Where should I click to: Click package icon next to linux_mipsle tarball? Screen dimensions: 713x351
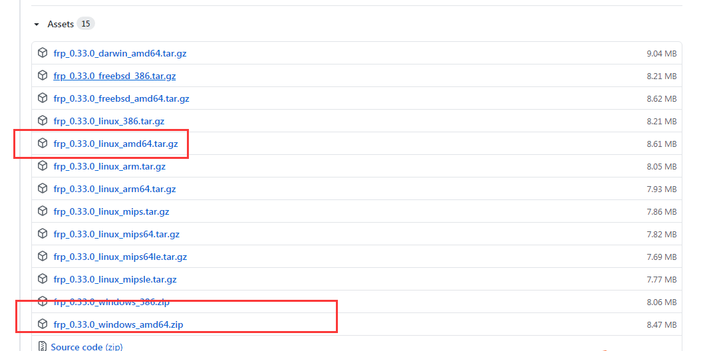tap(43, 279)
